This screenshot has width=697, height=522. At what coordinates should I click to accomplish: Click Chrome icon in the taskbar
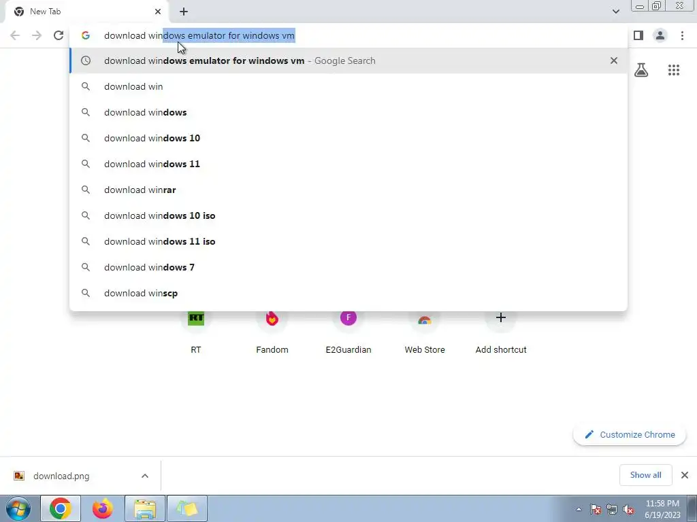pos(61,508)
